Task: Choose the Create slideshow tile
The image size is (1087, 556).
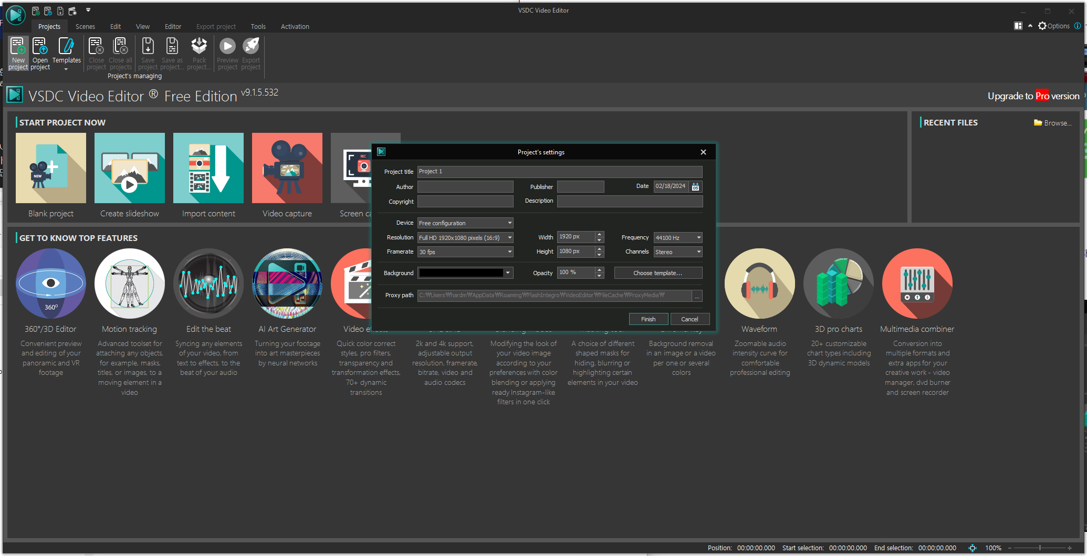Action: 130,168
